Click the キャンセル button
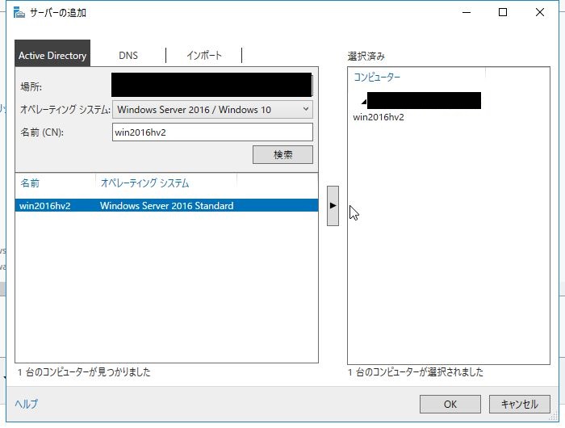The image size is (565, 428). (x=520, y=405)
